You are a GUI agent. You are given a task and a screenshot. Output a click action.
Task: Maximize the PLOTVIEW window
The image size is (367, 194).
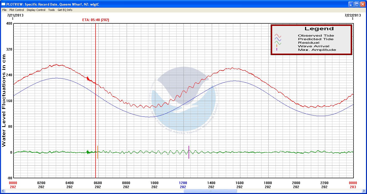click(357, 4)
